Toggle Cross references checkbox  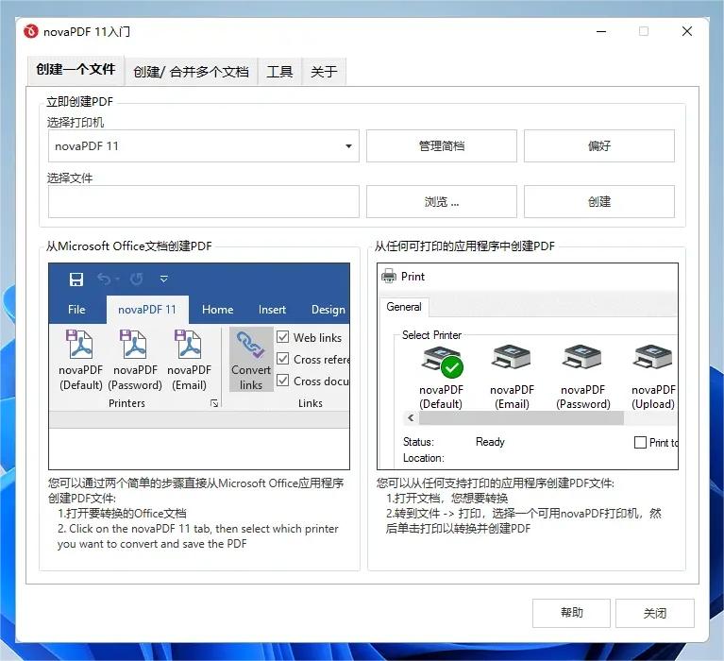[283, 359]
